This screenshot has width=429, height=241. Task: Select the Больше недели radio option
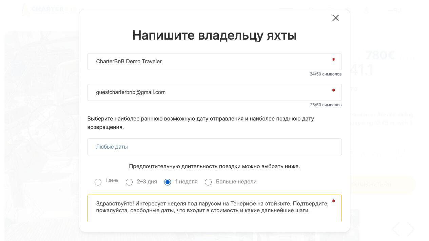point(208,182)
